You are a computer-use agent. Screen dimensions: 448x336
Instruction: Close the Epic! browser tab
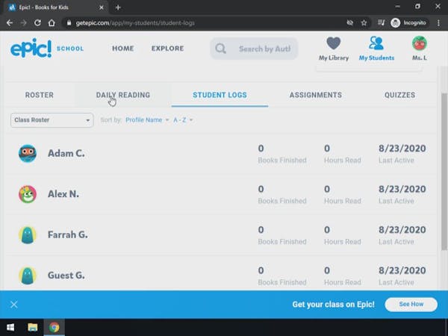102,7
